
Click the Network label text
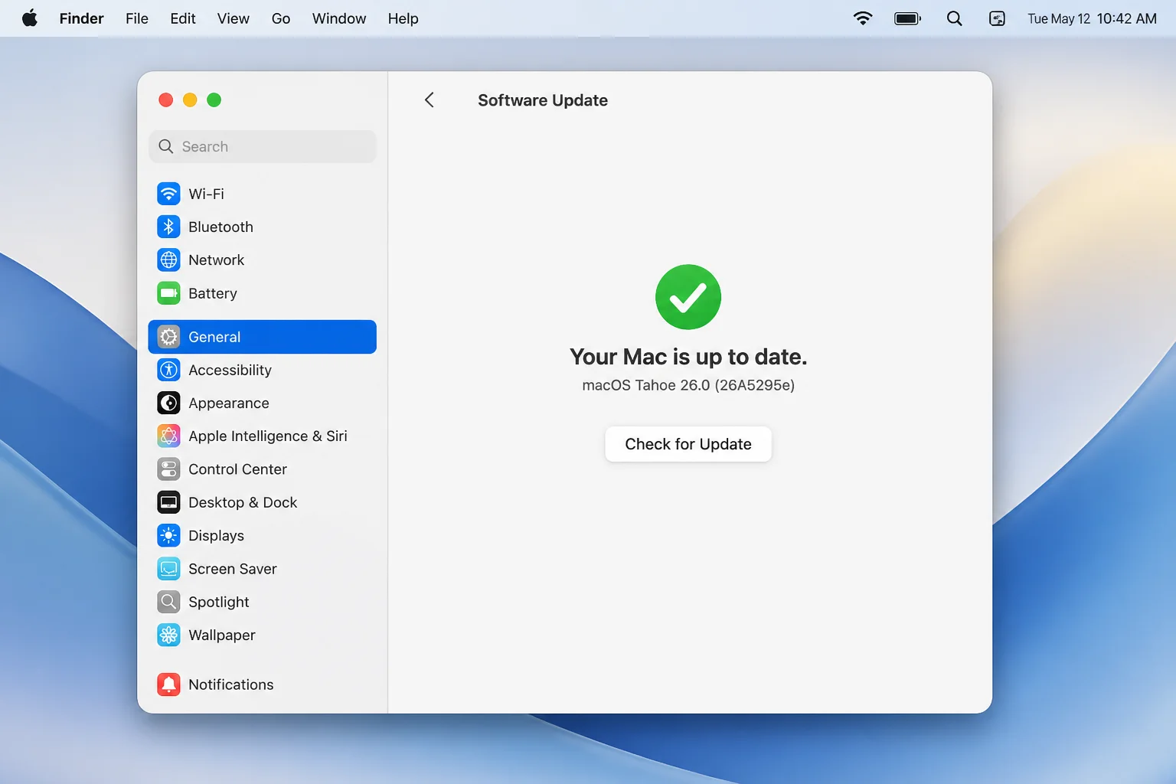pos(216,260)
